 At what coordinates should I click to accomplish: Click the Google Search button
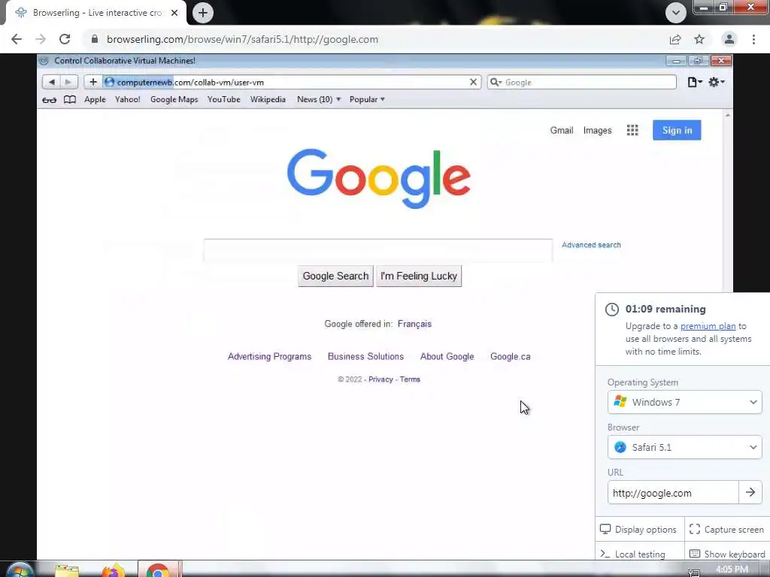click(335, 276)
